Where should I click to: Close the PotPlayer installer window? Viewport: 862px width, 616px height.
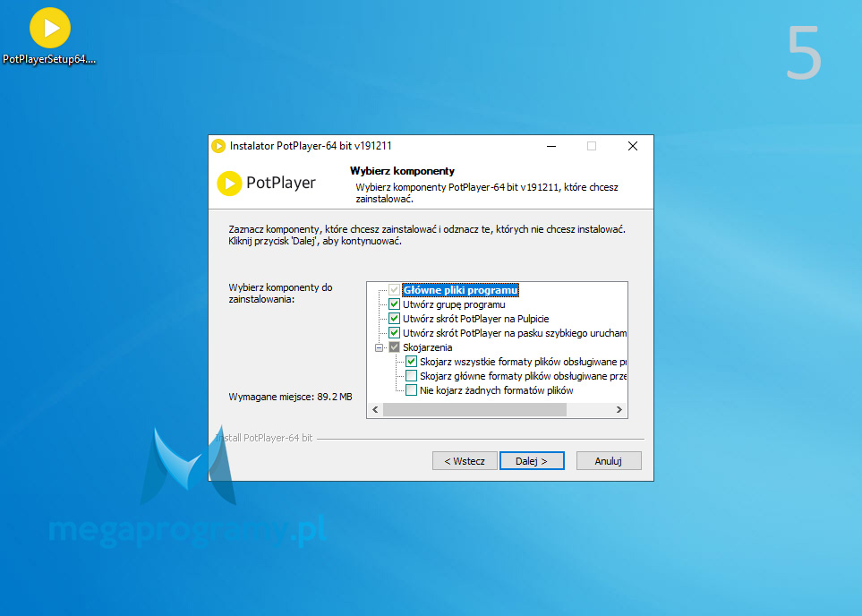pos(633,146)
